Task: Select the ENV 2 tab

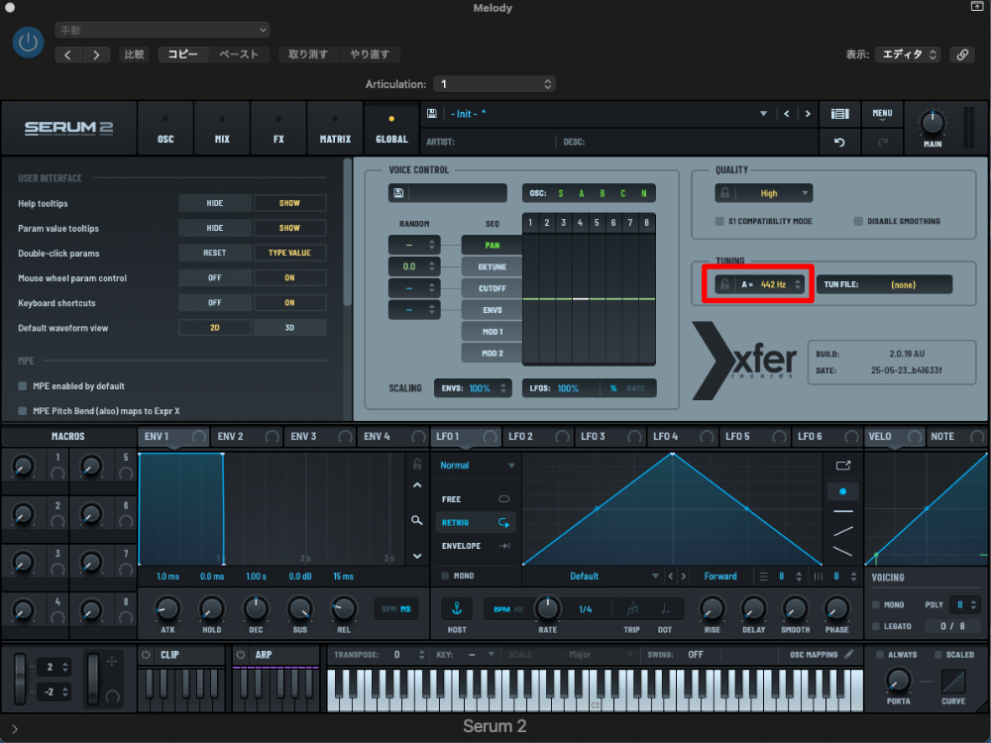Action: (247, 437)
